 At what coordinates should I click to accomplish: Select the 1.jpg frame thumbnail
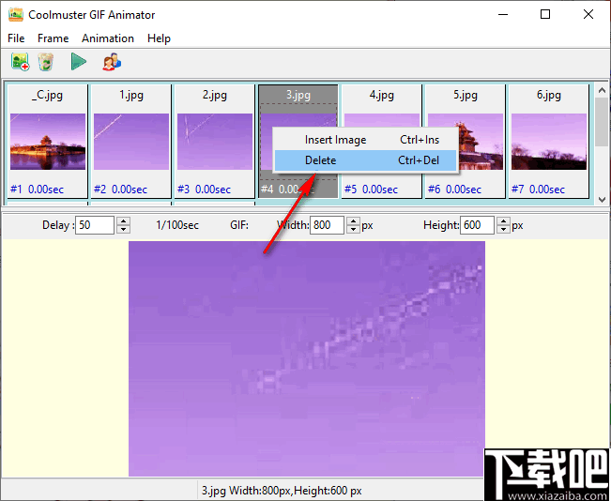(x=131, y=142)
